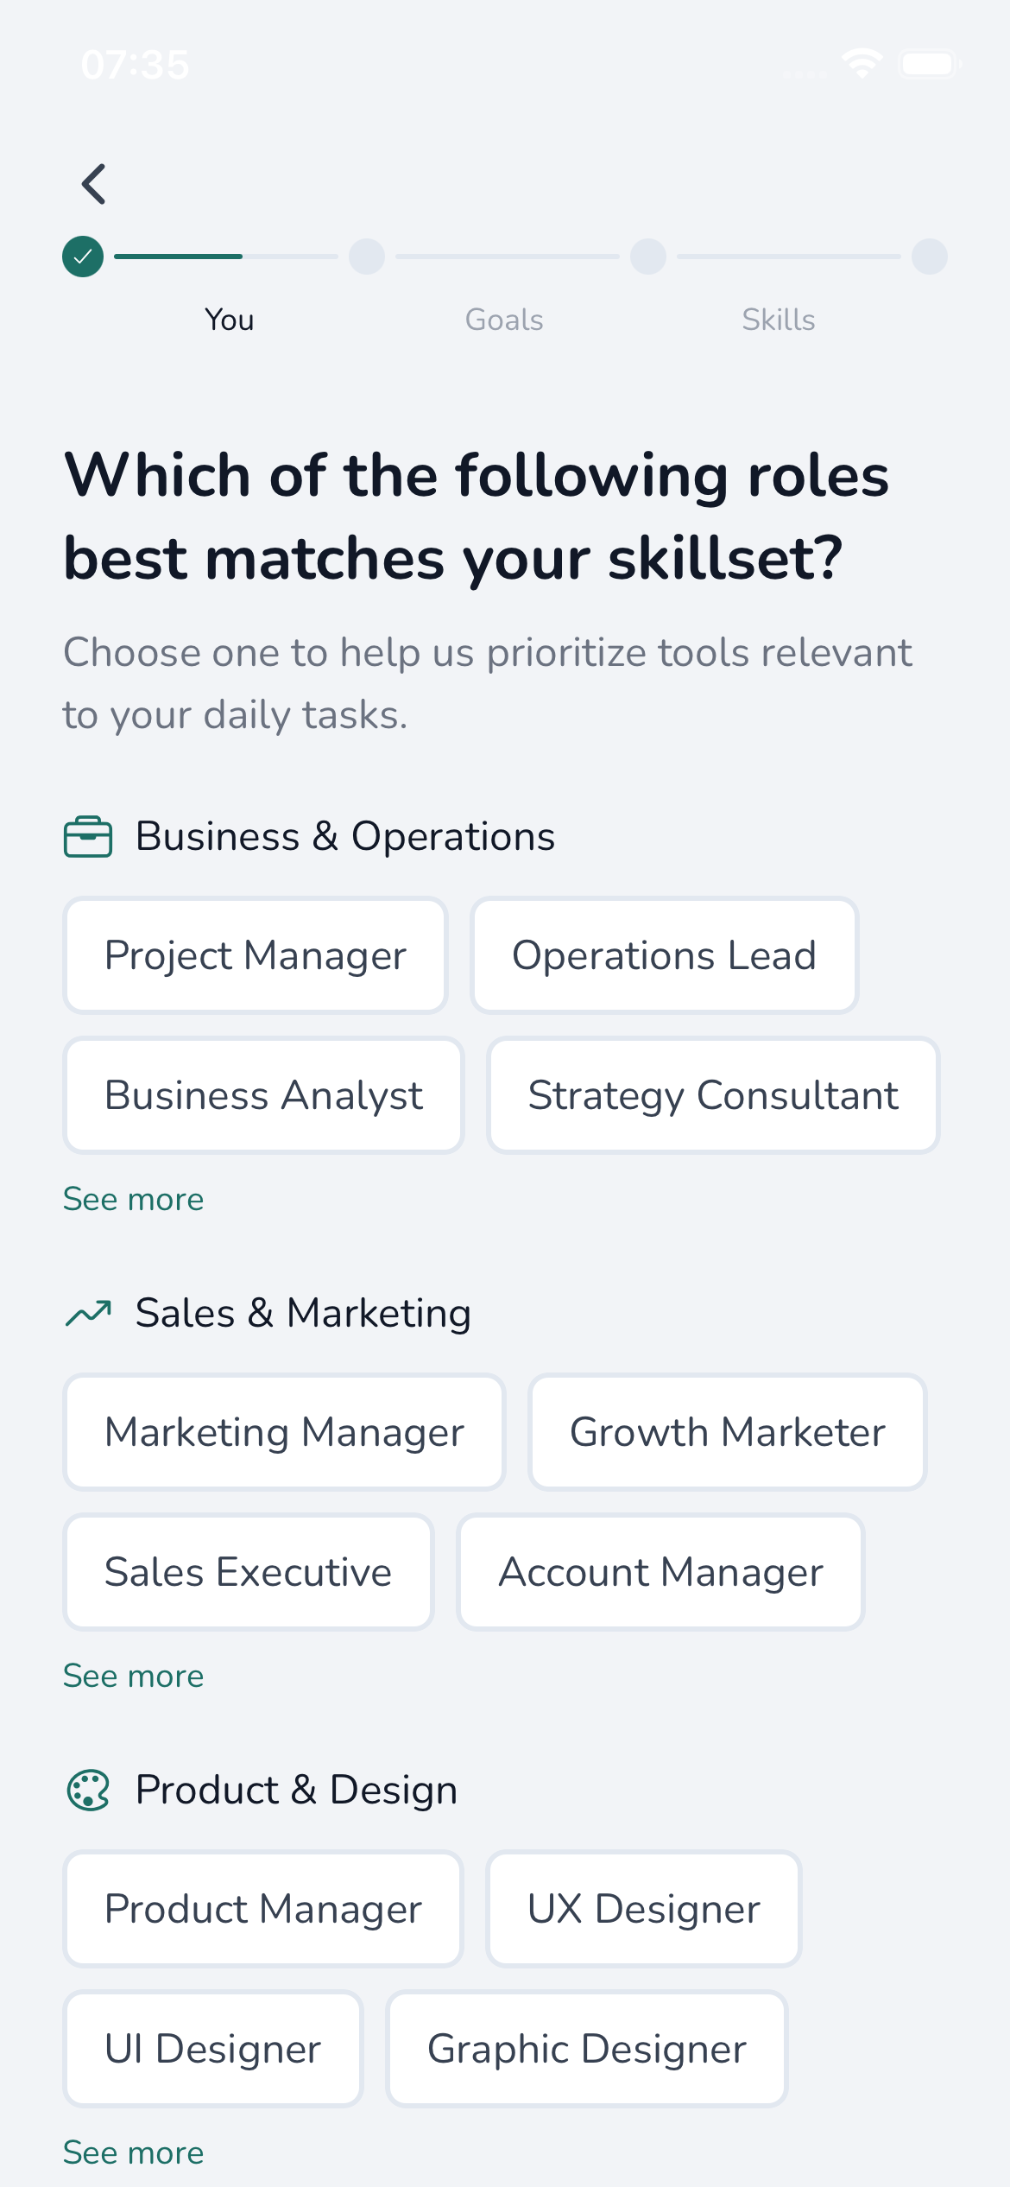Select the Graphic Designer chip

tap(587, 2049)
